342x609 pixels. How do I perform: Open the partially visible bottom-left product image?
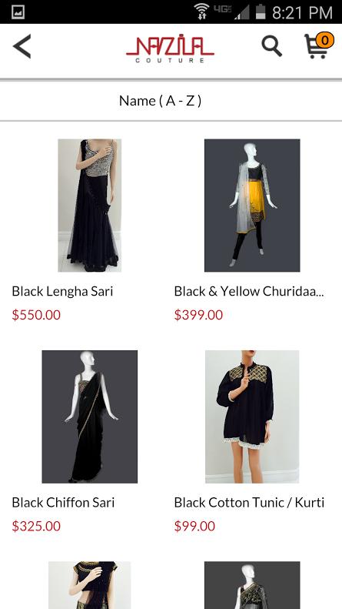pos(90,585)
